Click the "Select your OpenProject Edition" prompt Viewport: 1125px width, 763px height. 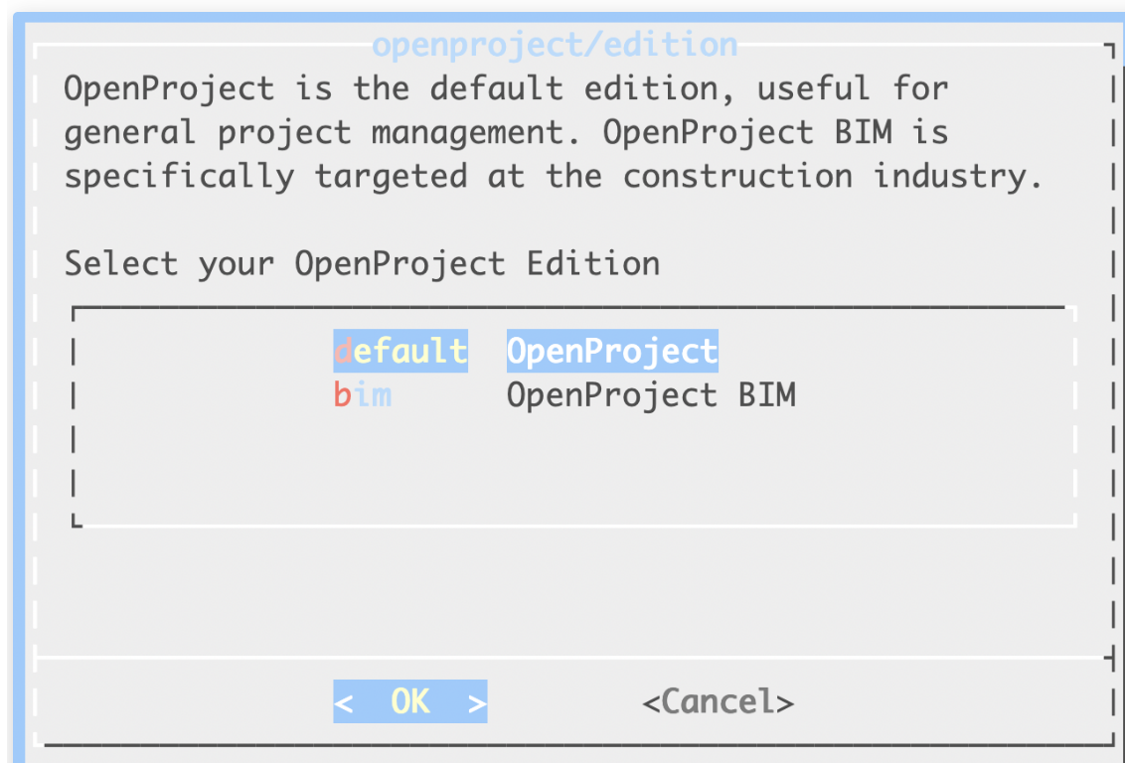coord(362,264)
